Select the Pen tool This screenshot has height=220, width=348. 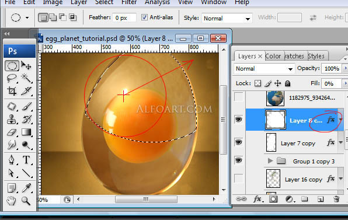(12, 160)
